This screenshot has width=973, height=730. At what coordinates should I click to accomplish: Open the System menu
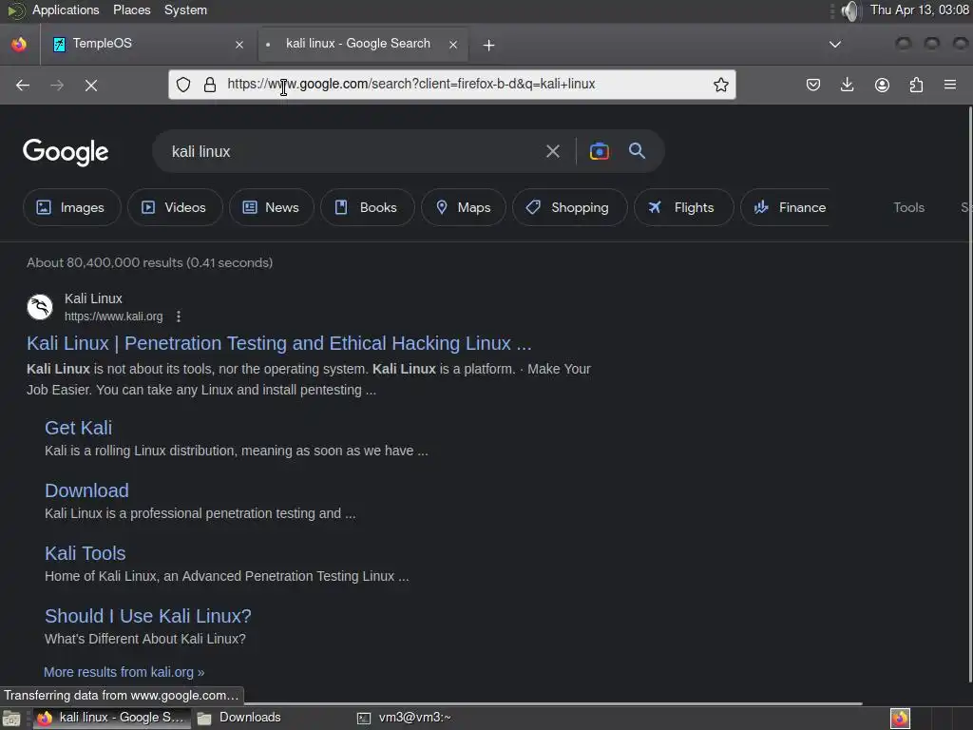pos(185,10)
